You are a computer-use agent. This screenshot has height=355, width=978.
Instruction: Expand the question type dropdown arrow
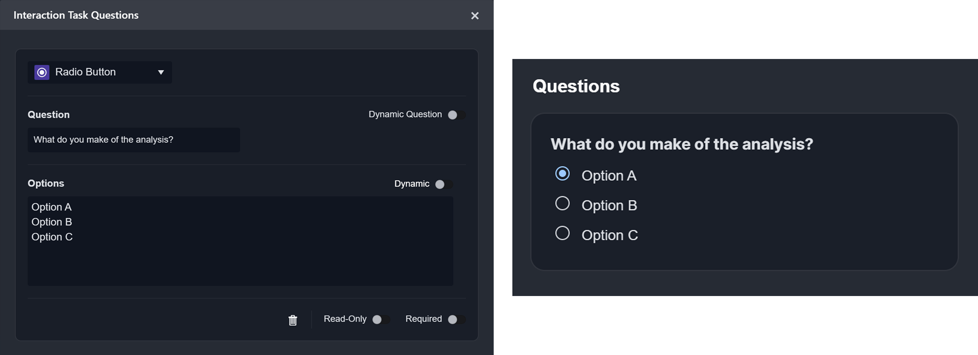[161, 72]
